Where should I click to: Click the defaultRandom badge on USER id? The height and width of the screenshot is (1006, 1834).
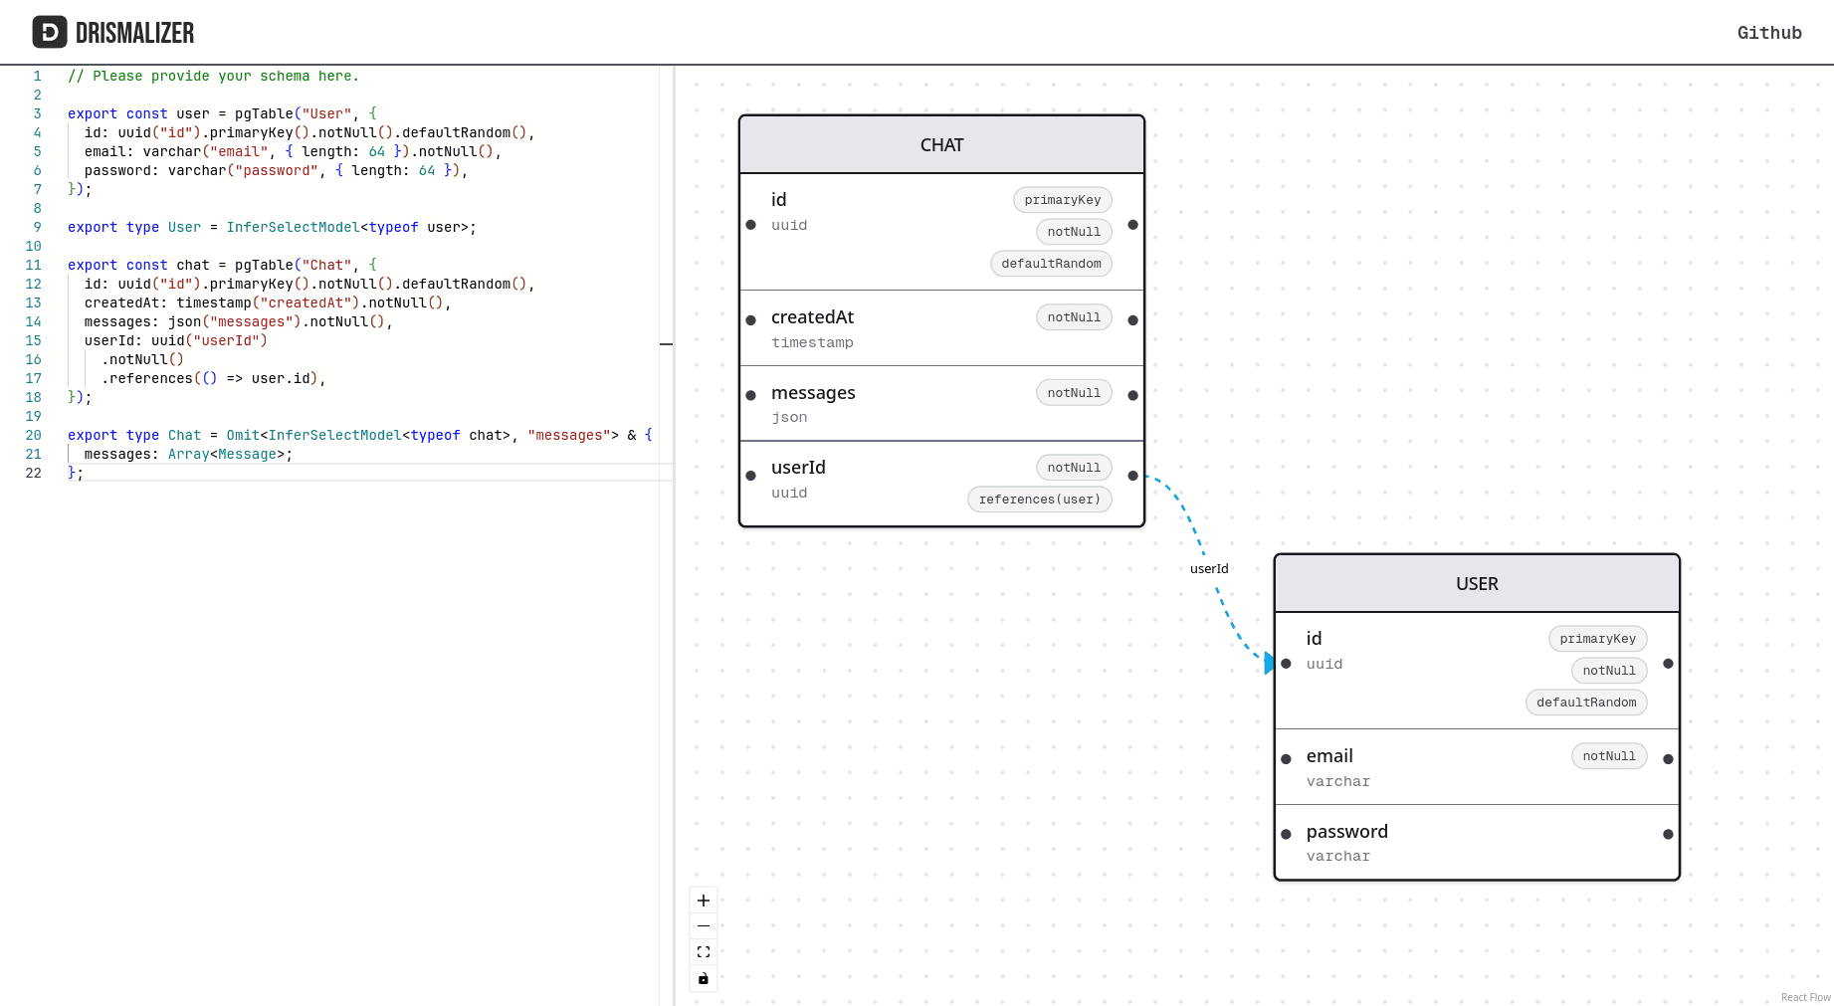click(1586, 703)
